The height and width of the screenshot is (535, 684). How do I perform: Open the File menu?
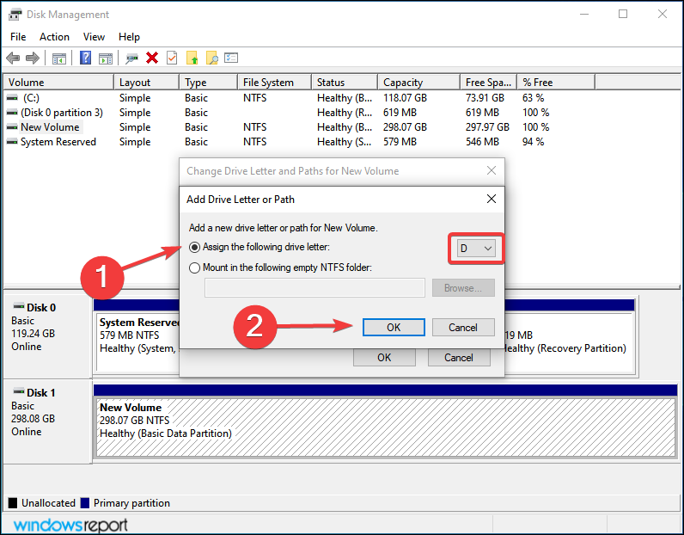(x=18, y=37)
